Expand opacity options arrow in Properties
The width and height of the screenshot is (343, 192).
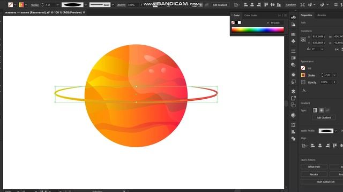point(334,82)
